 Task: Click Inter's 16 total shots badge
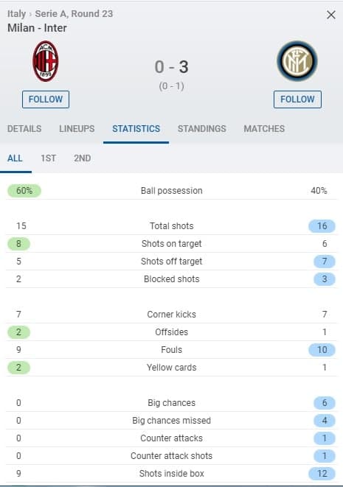[322, 225]
